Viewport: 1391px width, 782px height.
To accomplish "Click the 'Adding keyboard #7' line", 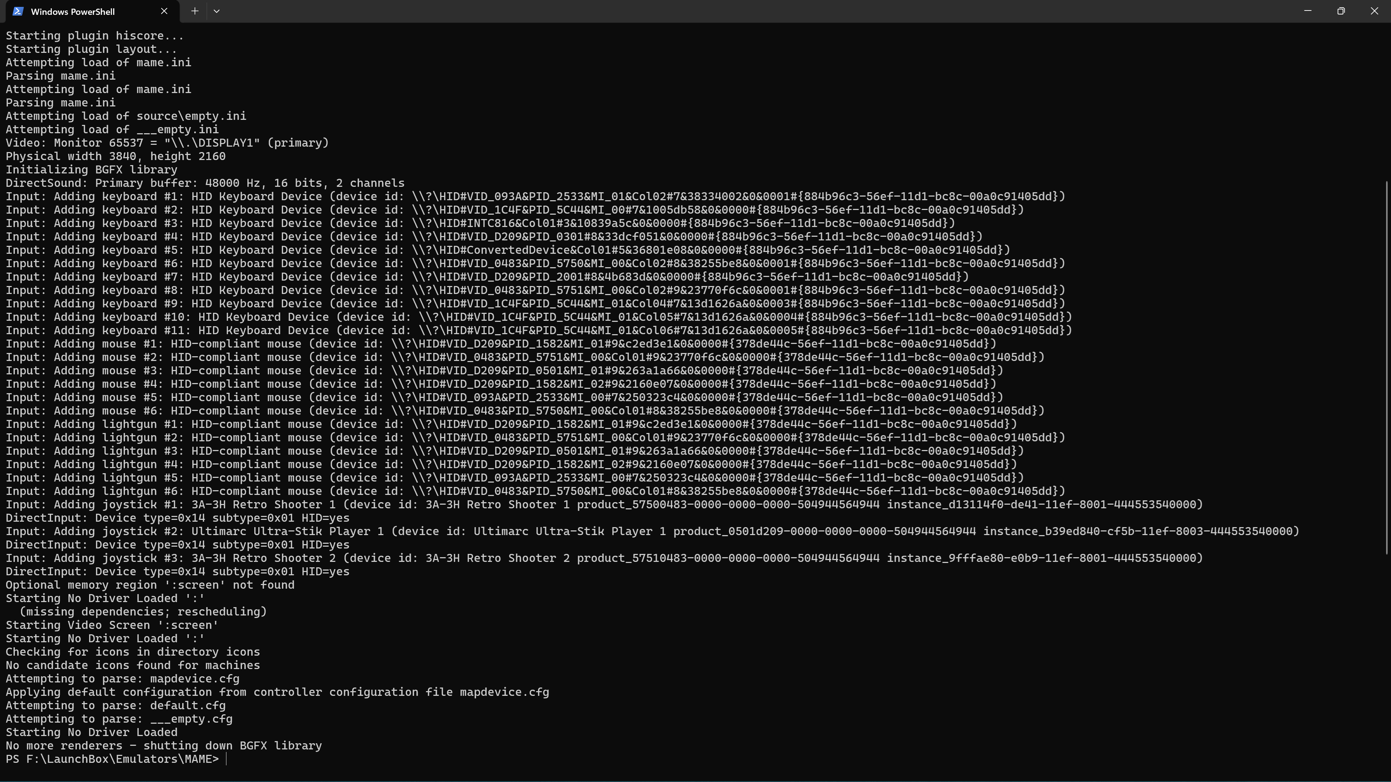I will (x=488, y=277).
